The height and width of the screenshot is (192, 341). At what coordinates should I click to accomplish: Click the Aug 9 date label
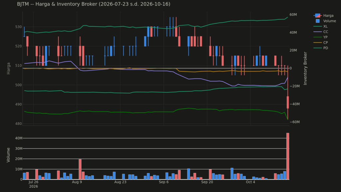coord(77,182)
